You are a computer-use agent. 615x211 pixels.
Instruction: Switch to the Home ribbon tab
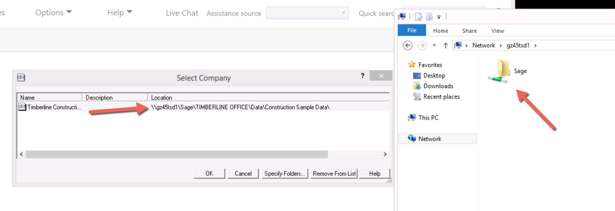tap(441, 31)
